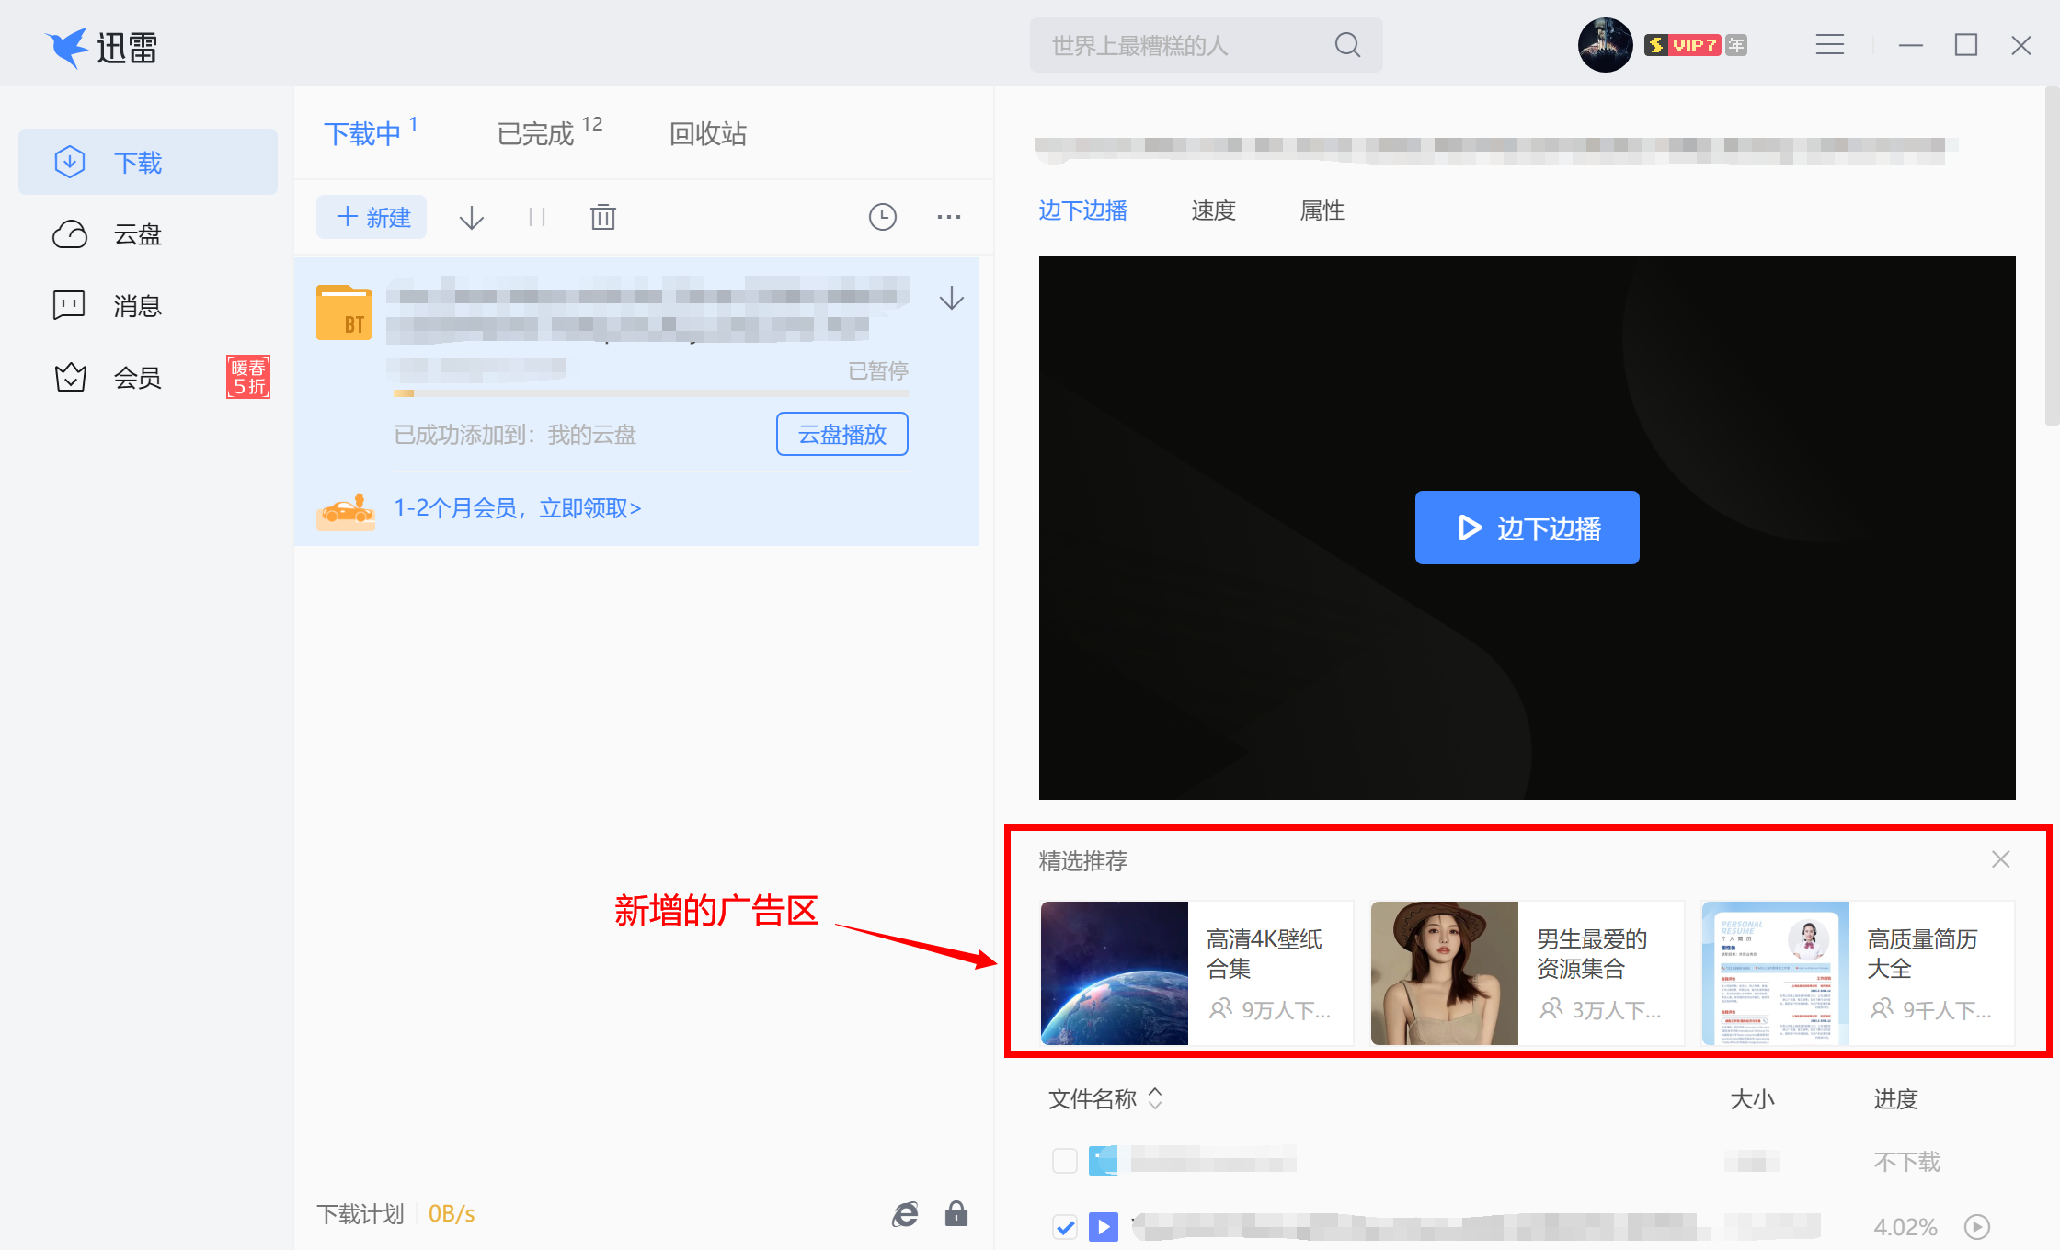Uncheck the selected video file checkbox

[x=1064, y=1227]
